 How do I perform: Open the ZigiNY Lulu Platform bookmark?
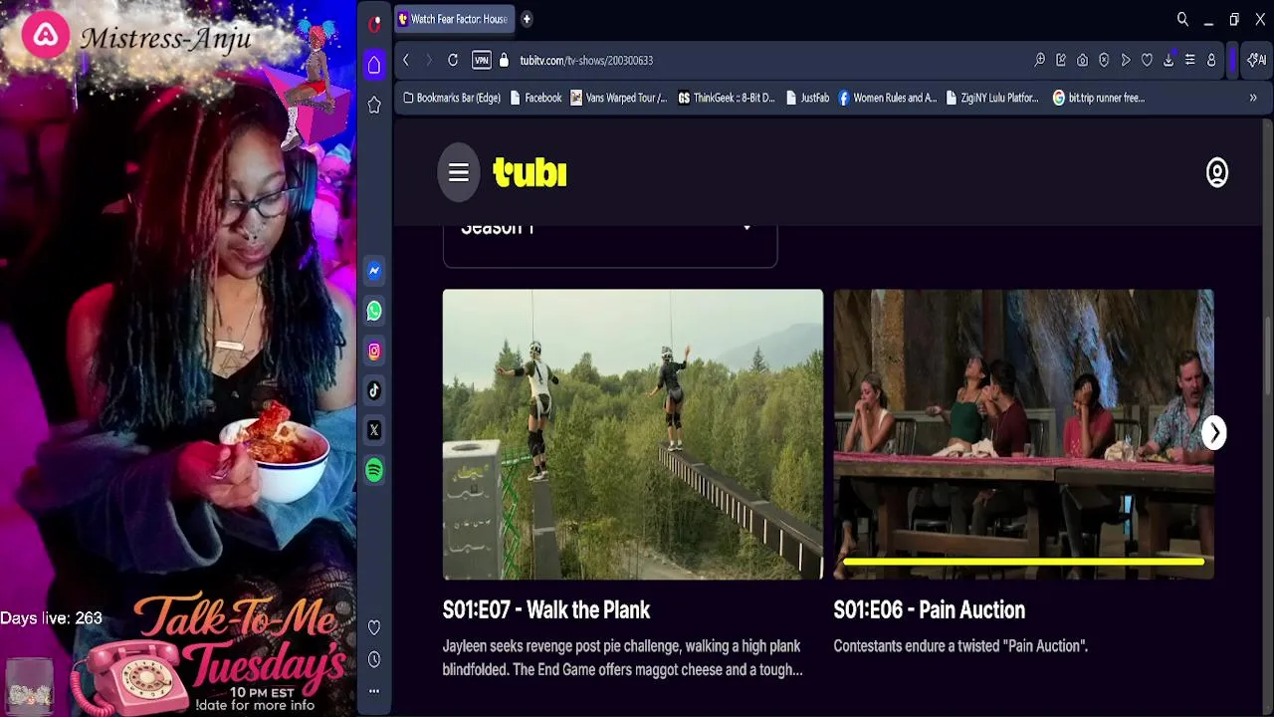(992, 98)
